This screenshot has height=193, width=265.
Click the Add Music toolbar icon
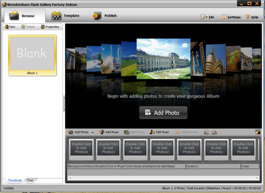[109, 132]
